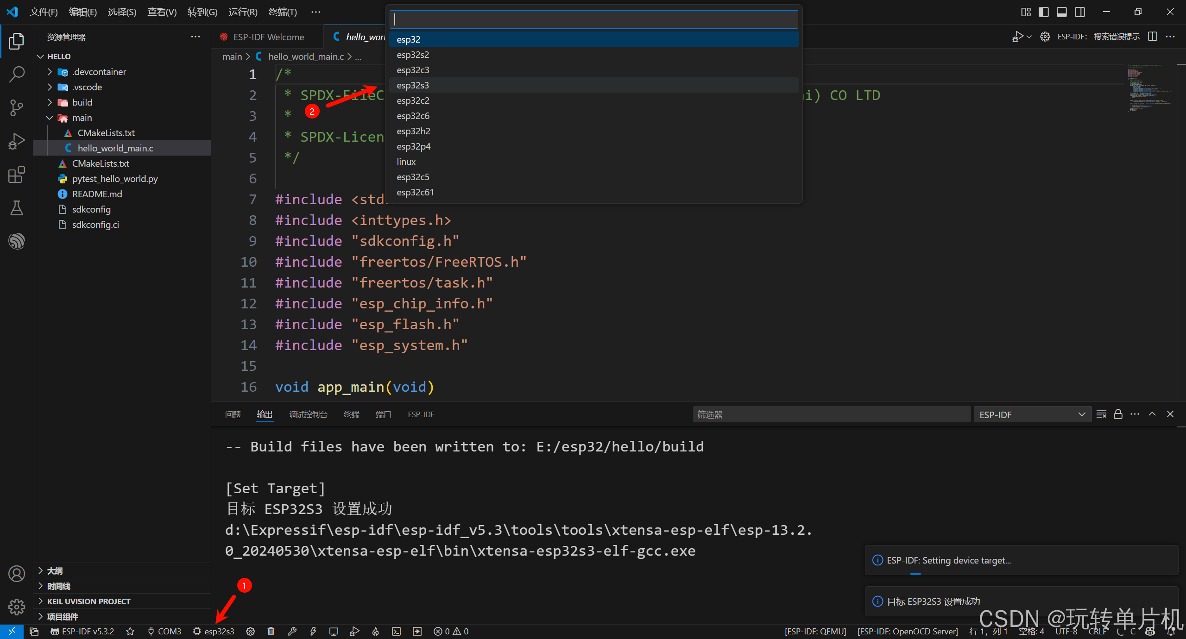Viewport: 1186px width, 639px height.
Task: Click the lightning flash device icon
Action: pyautogui.click(x=314, y=631)
